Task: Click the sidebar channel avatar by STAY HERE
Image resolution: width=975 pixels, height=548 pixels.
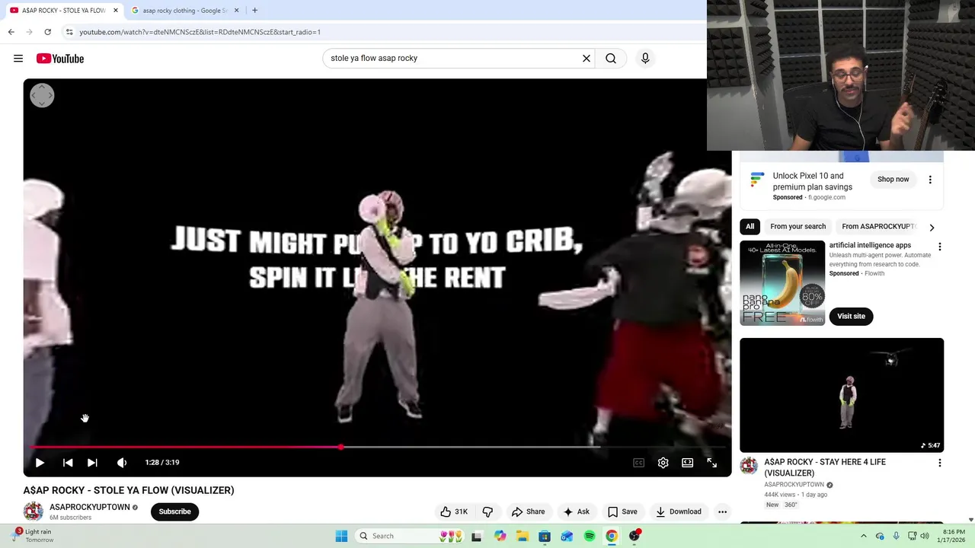Action: point(749,465)
